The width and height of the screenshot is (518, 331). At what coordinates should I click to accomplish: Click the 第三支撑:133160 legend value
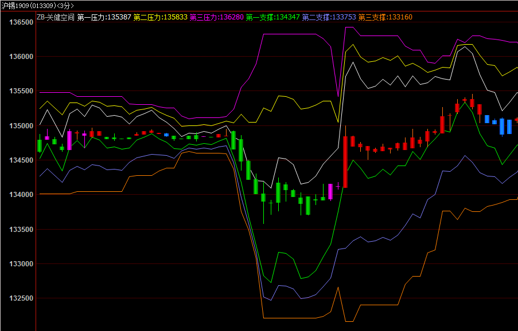point(385,17)
